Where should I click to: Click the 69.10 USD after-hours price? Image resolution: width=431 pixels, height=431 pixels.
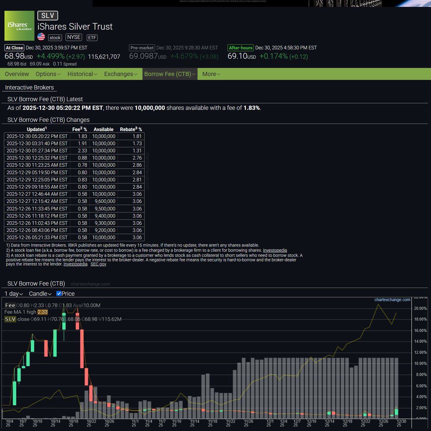(242, 56)
